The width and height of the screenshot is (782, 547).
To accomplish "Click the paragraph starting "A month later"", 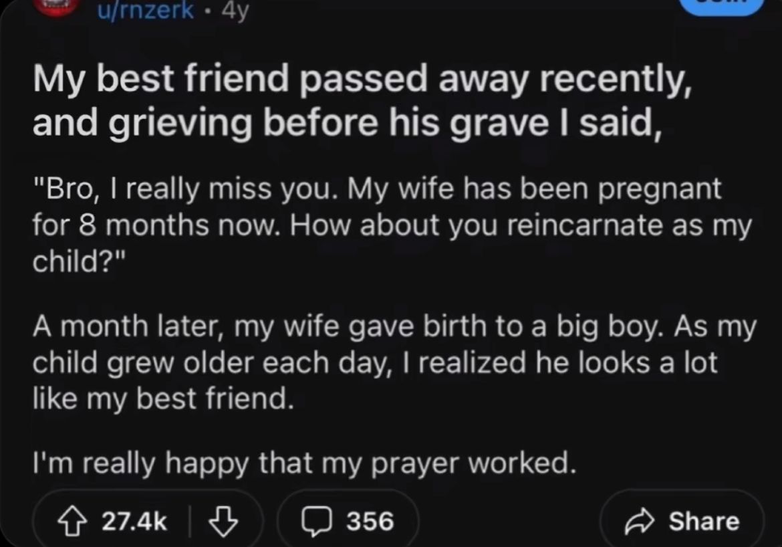I will tap(394, 363).
